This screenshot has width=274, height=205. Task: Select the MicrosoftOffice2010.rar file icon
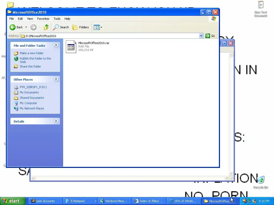71,46
